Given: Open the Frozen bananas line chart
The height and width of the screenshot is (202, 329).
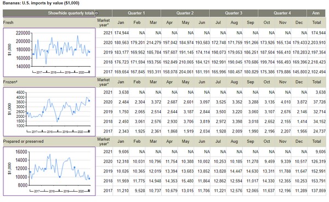Looking at the screenshot, I should pos(49,112).
